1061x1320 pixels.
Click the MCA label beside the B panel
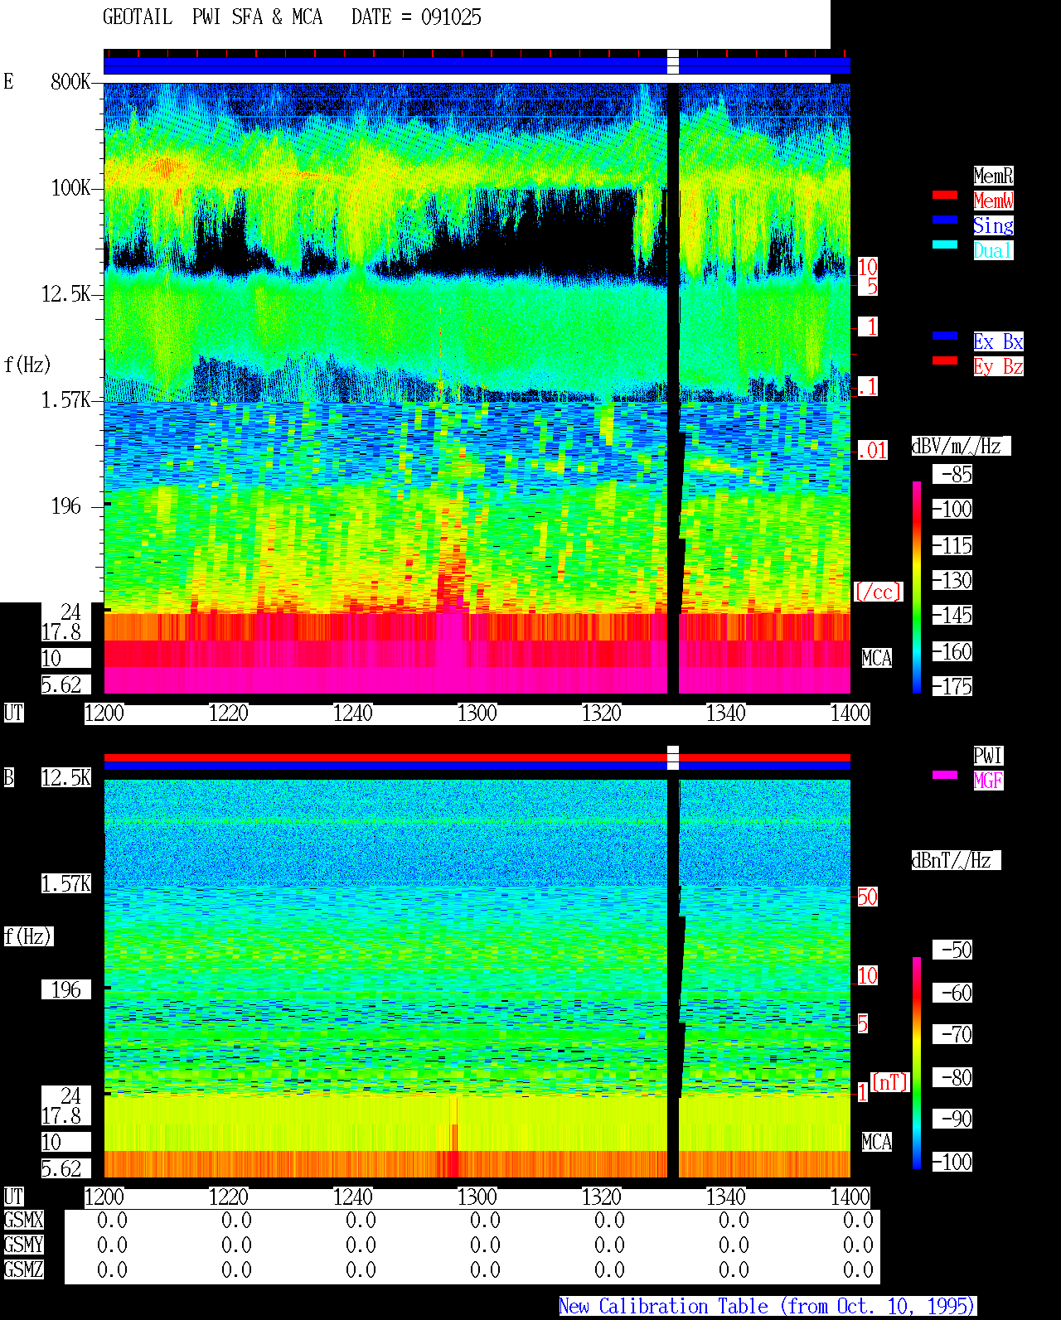[x=877, y=1142]
